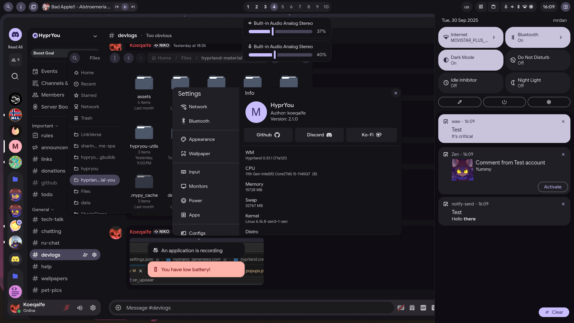Open Wallpaper settings page
The width and height of the screenshot is (574, 323).
pyautogui.click(x=206, y=154)
